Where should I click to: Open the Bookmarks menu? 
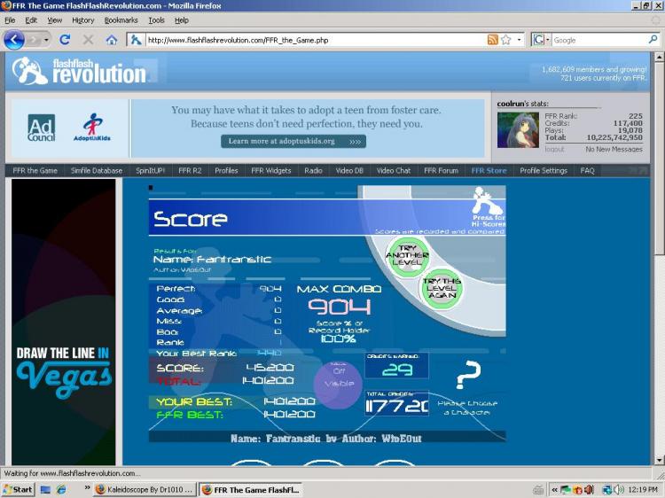tap(121, 19)
